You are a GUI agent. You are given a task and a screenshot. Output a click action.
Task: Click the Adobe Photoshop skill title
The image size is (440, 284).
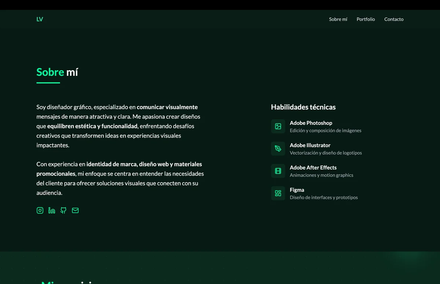(311, 123)
